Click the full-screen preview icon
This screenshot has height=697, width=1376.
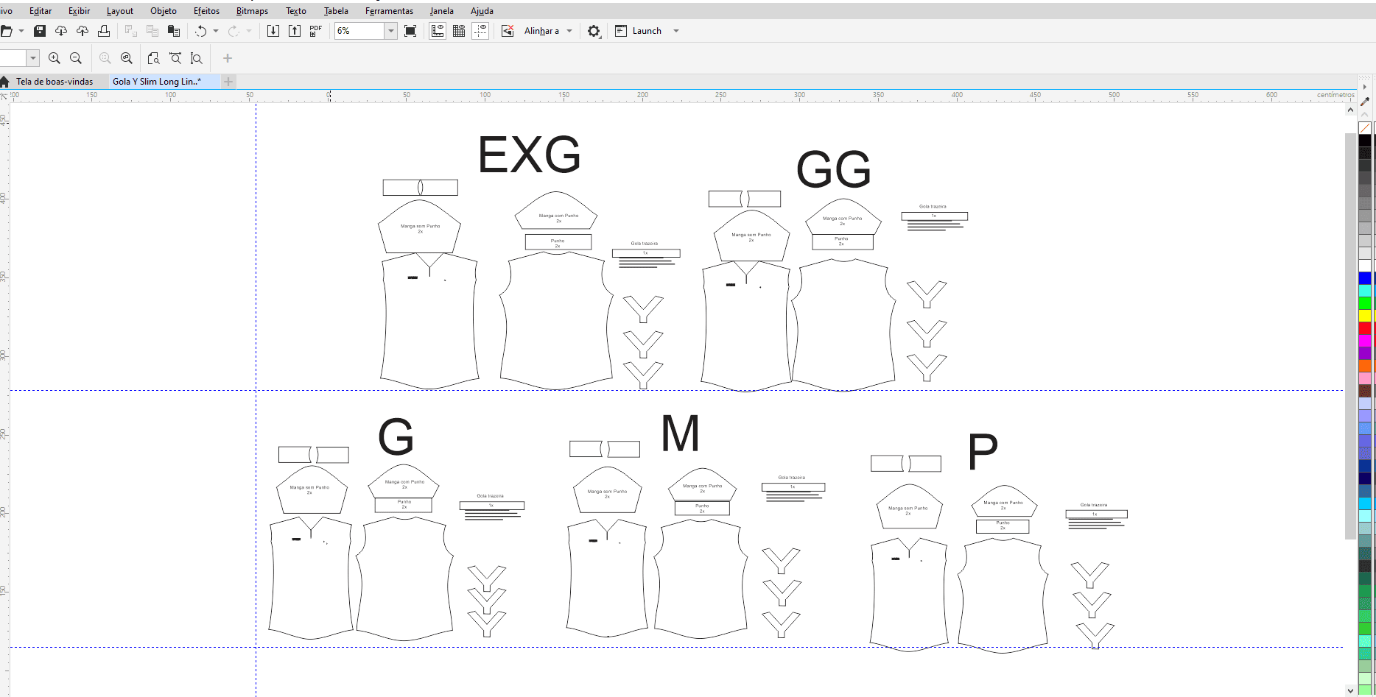pyautogui.click(x=410, y=31)
